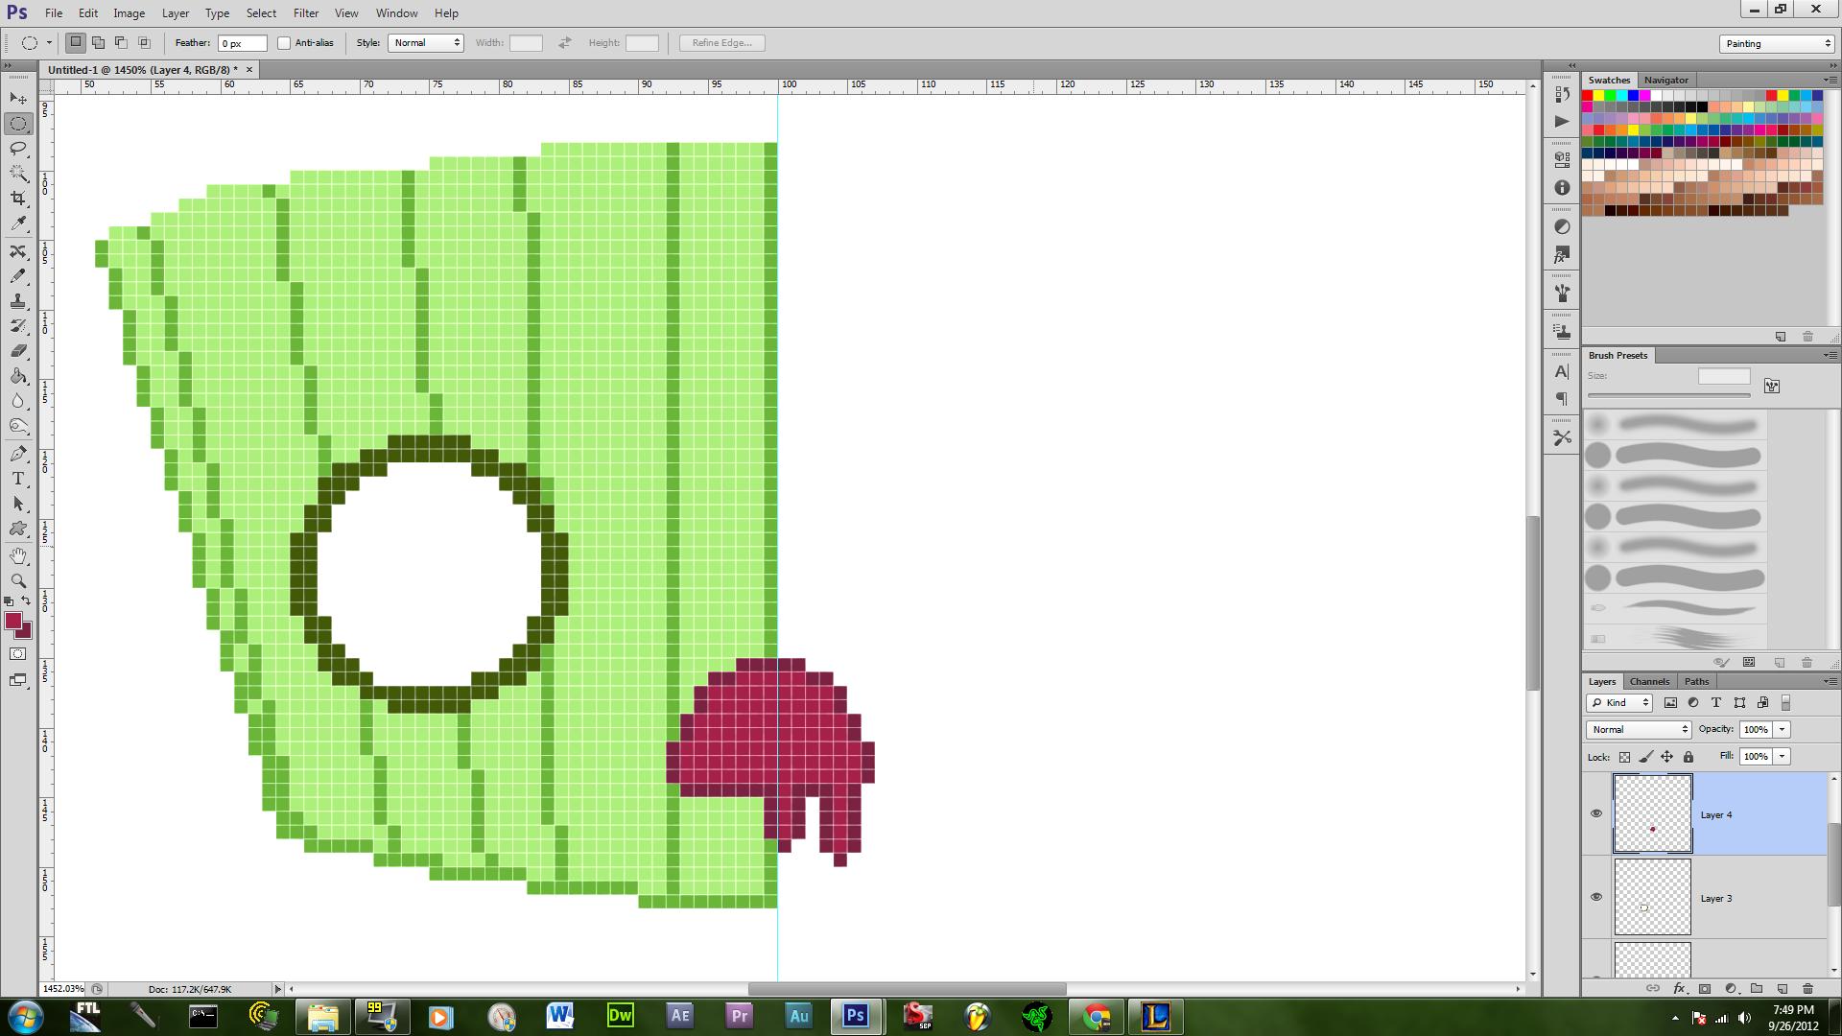Select the Pen tool
Screen dimensions: 1842x1036
(x=18, y=454)
